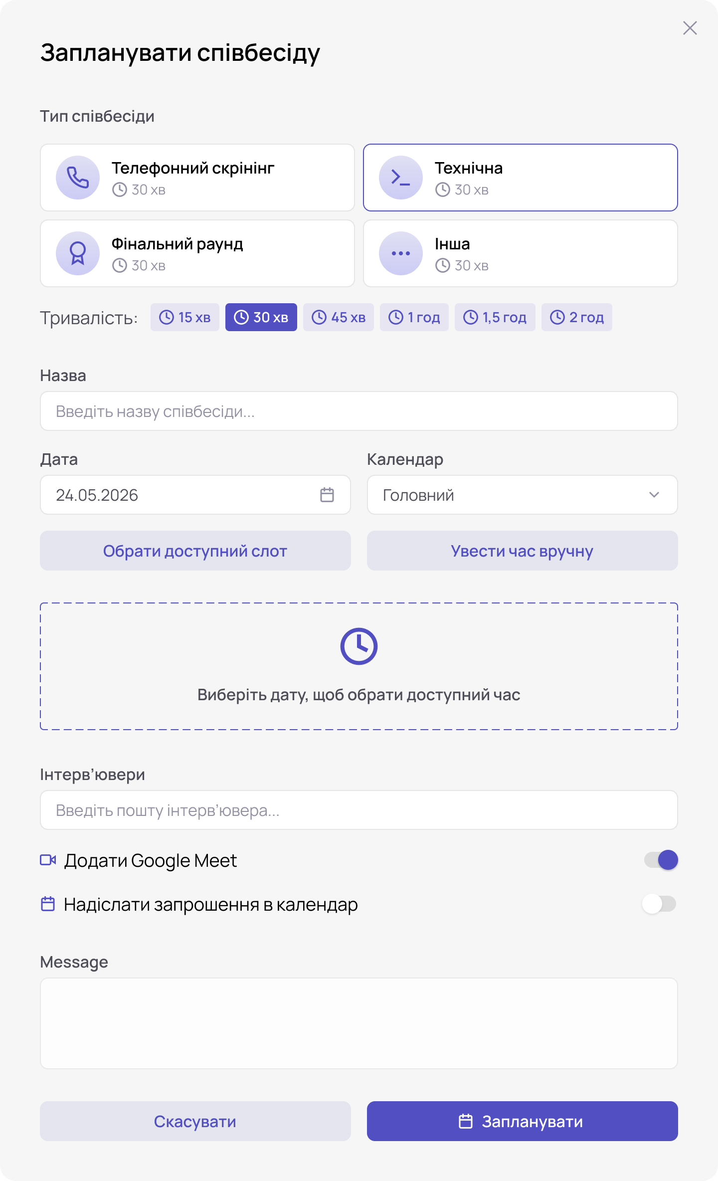Focus the Інтерв'ювери email input field

(359, 810)
